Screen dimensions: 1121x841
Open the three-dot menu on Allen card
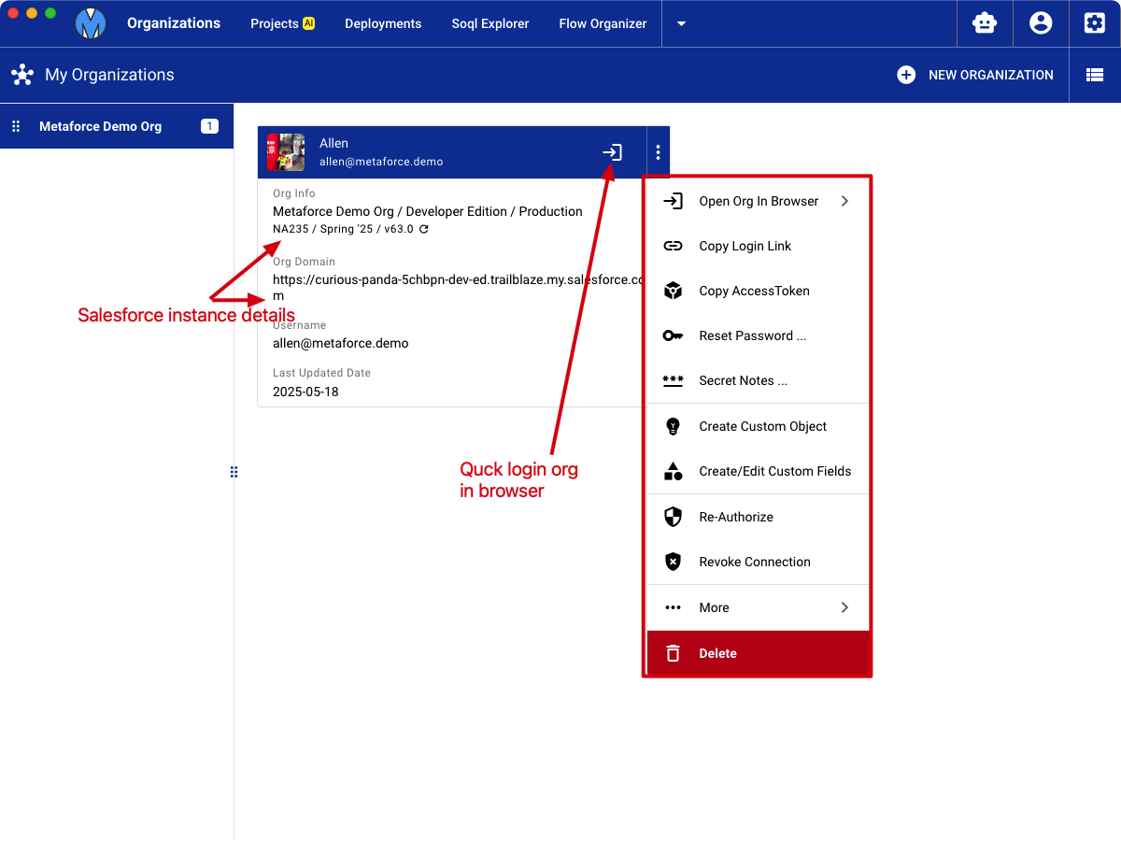[658, 152]
